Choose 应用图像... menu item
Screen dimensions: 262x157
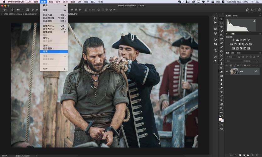(54, 48)
